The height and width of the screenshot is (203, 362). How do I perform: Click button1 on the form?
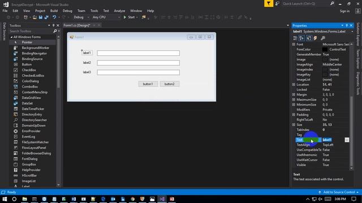[x=148, y=84]
